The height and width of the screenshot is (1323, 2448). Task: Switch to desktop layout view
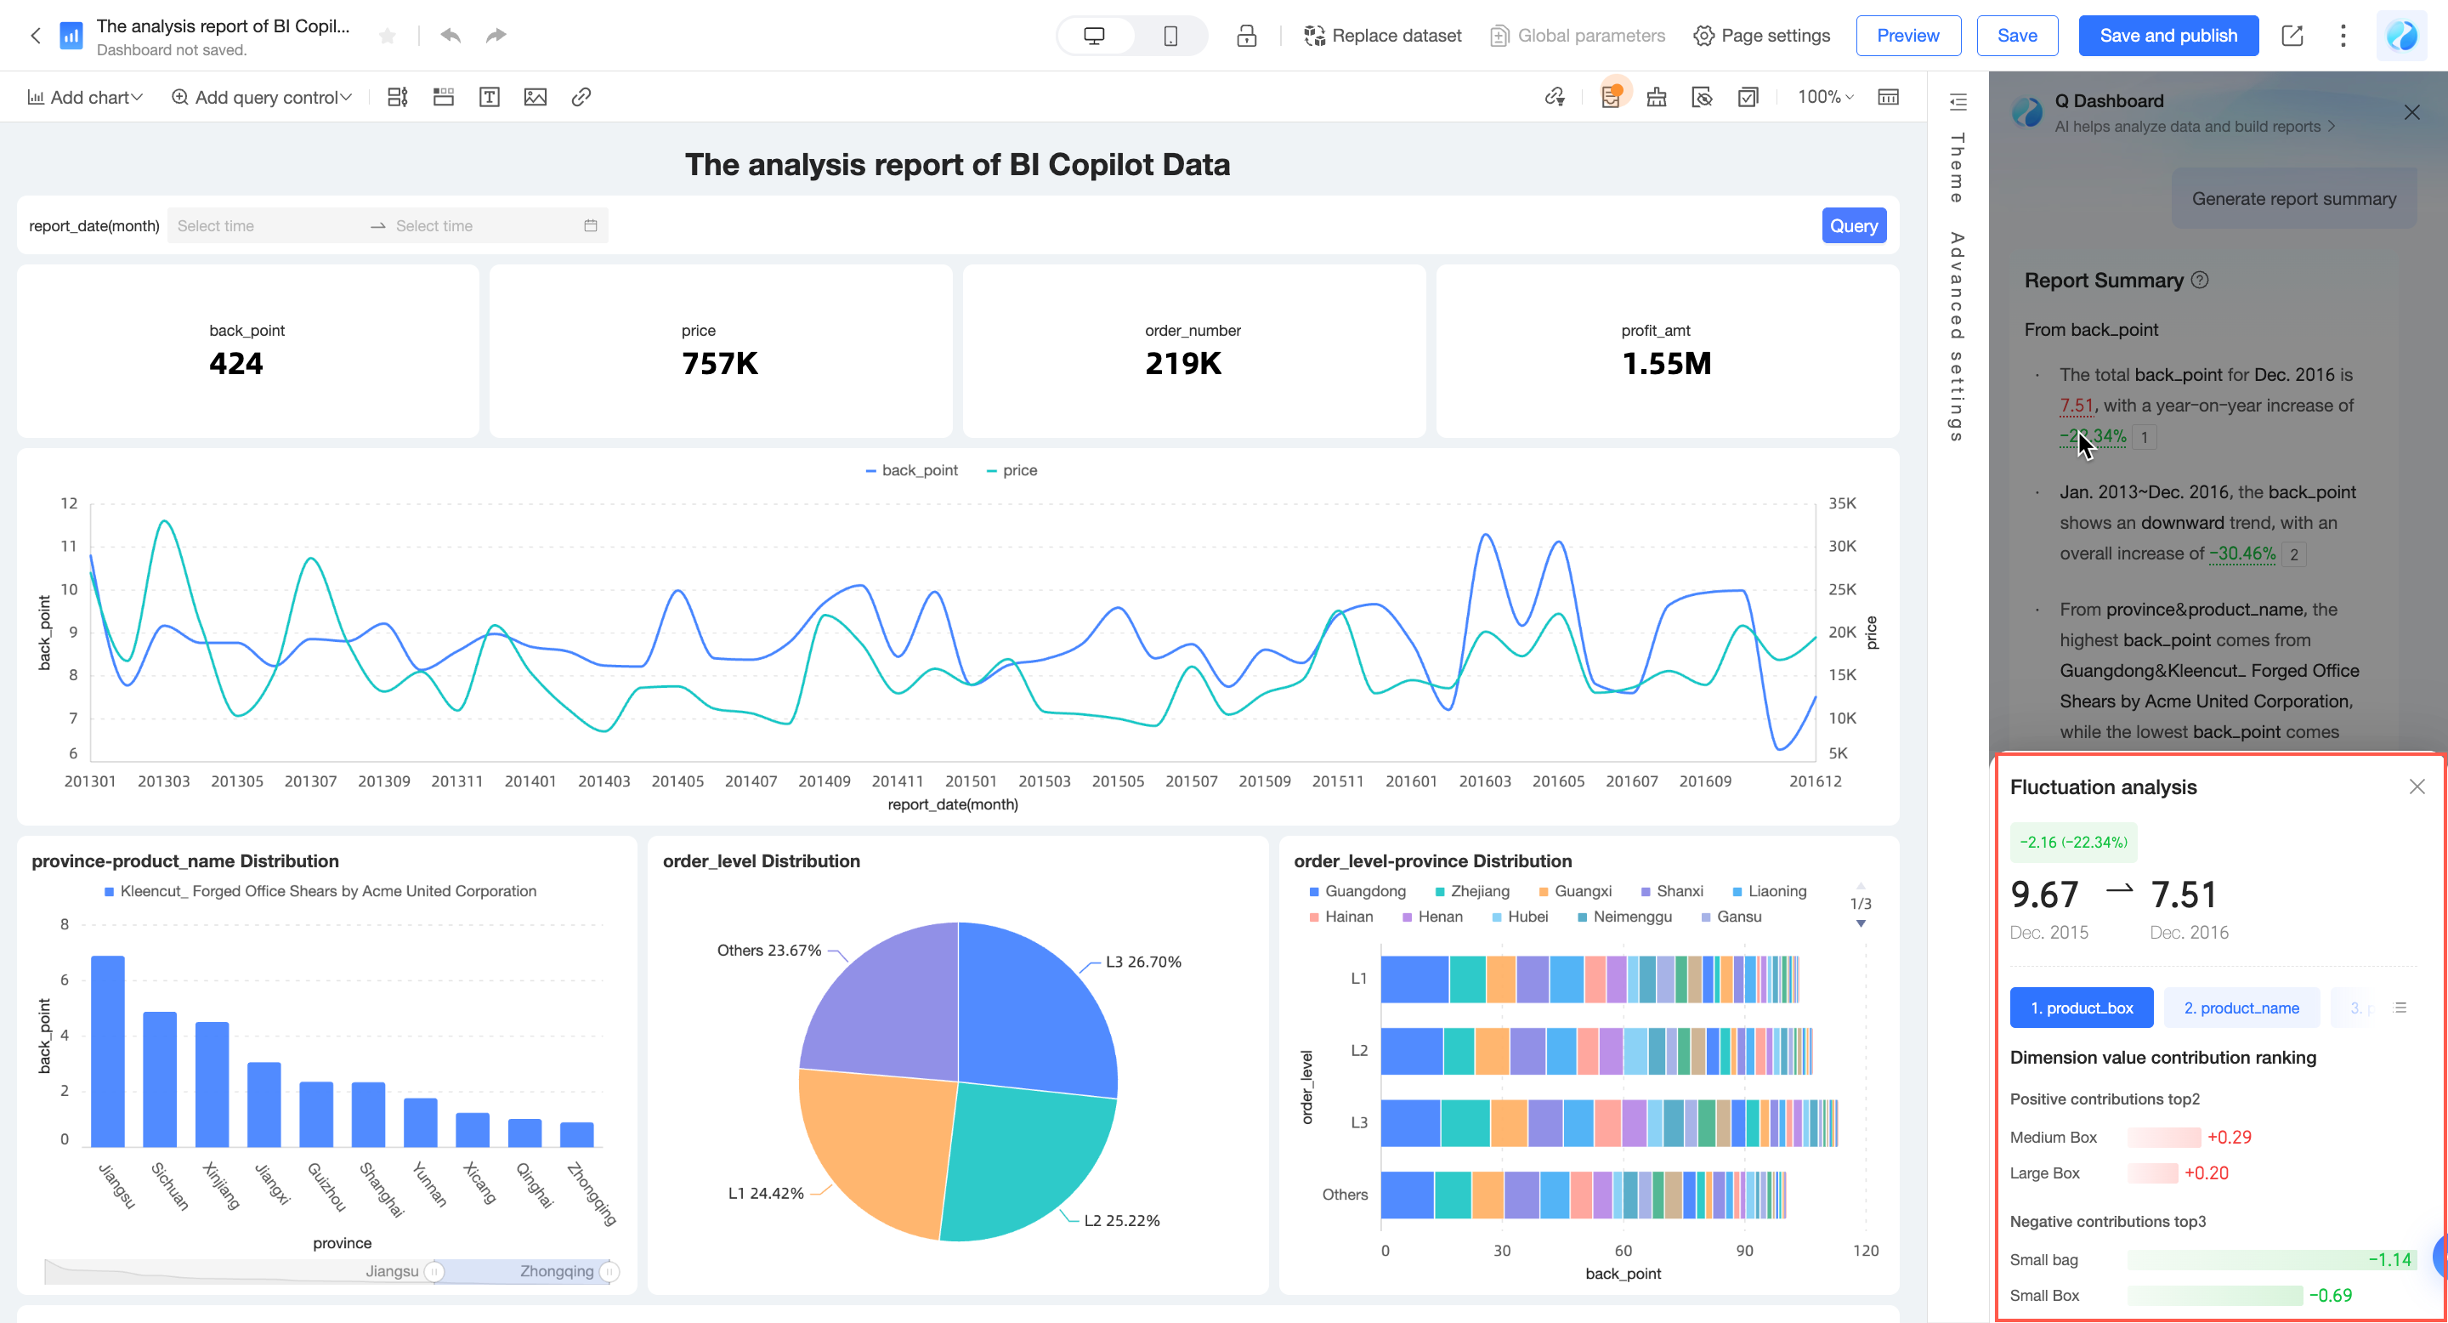click(x=1094, y=36)
